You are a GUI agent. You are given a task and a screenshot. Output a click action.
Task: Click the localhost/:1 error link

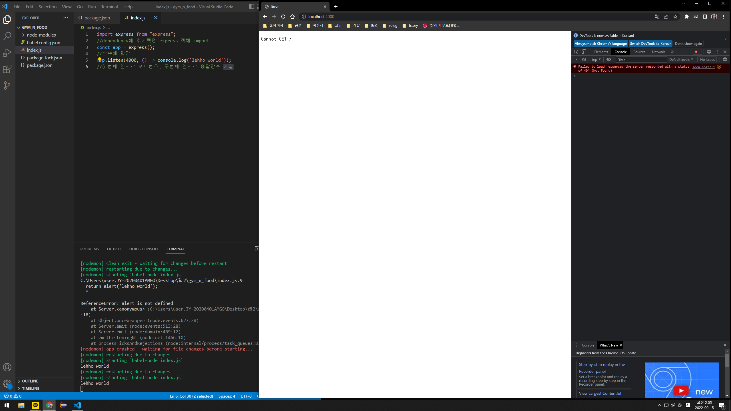coord(703,67)
